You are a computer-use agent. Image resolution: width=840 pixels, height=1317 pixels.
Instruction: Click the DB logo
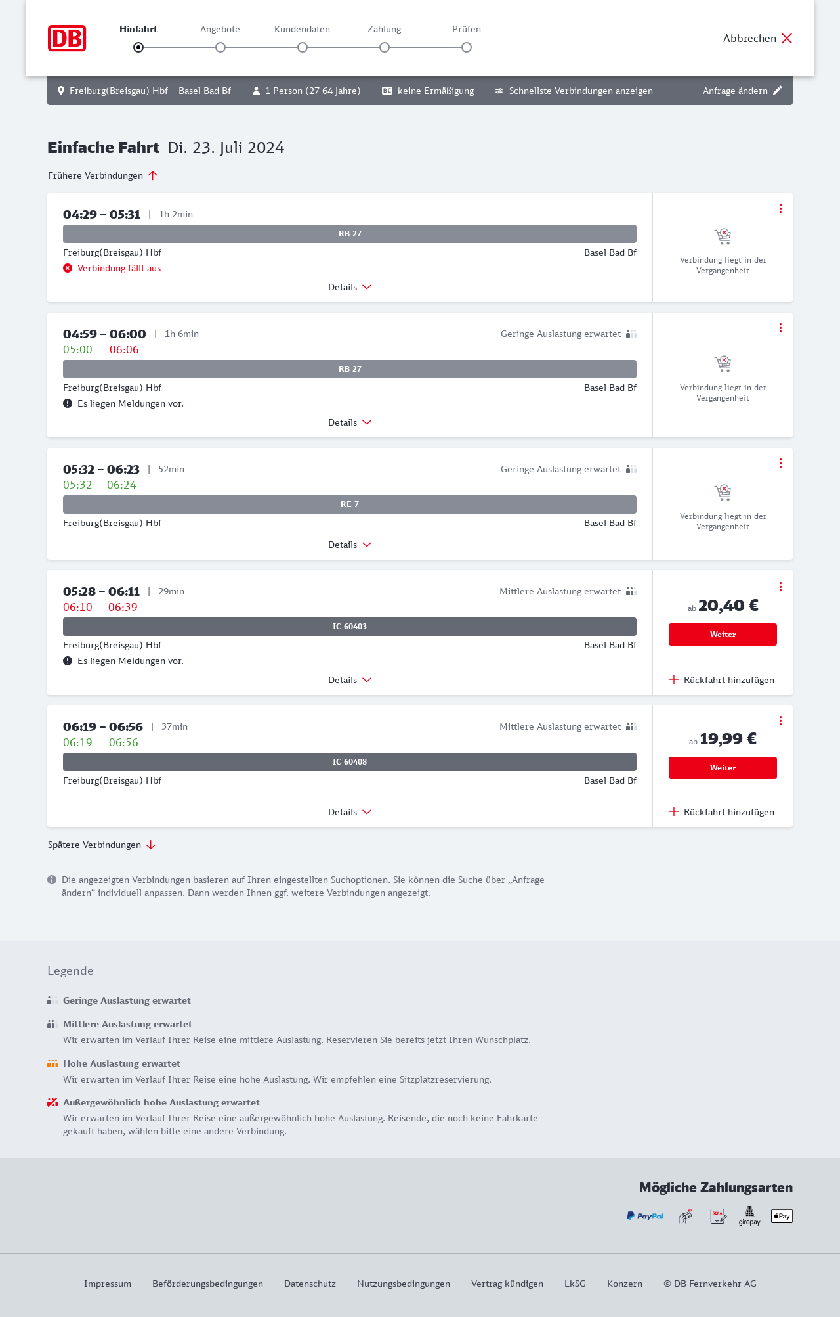[67, 38]
